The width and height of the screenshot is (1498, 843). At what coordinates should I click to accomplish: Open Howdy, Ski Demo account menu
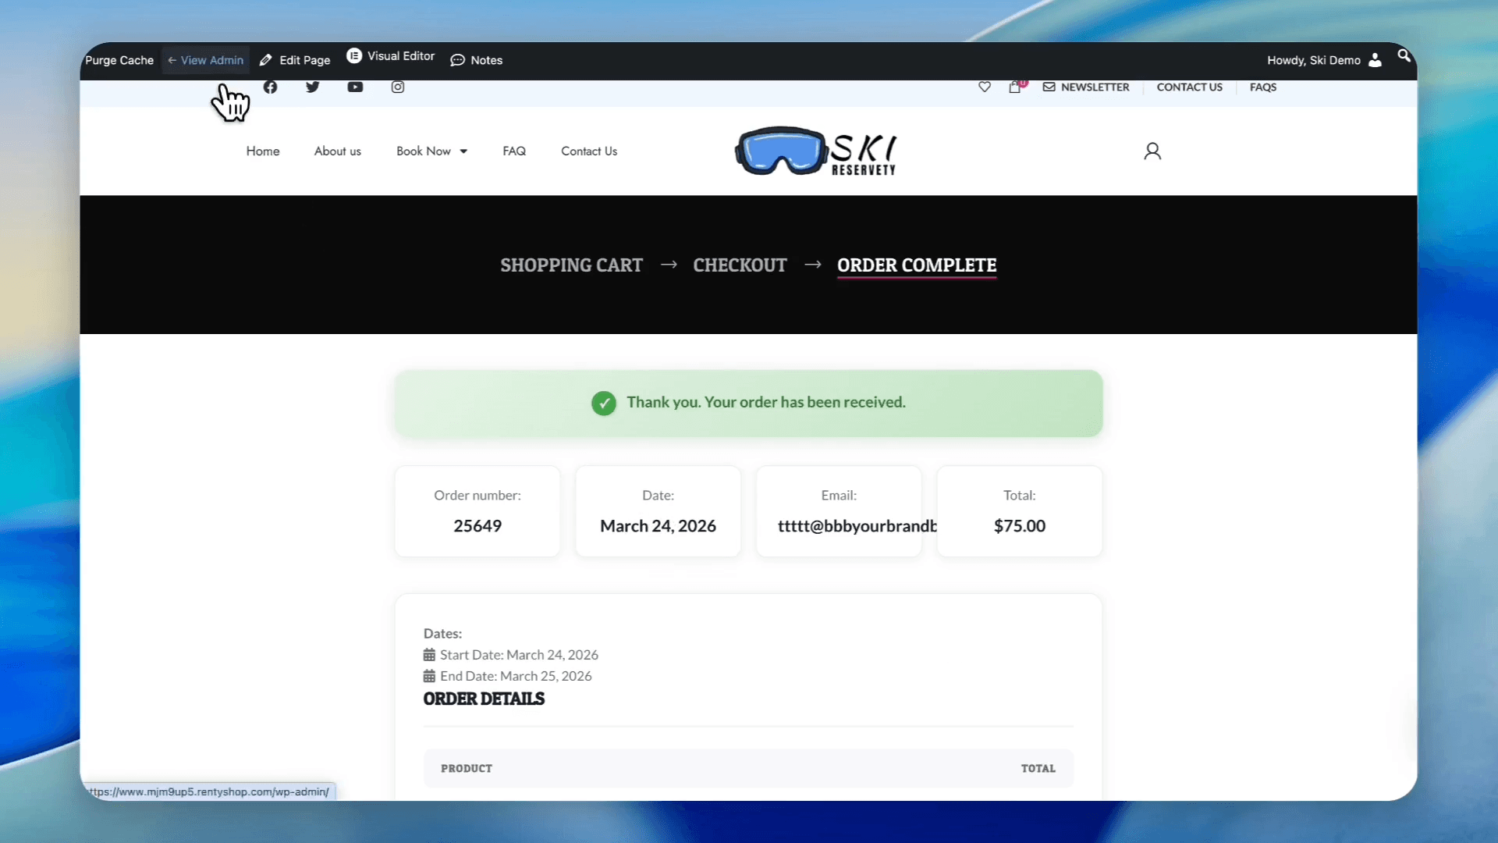[x=1324, y=60]
